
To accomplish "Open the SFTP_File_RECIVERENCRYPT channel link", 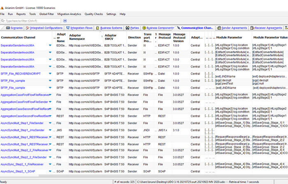I will click(21, 74).
